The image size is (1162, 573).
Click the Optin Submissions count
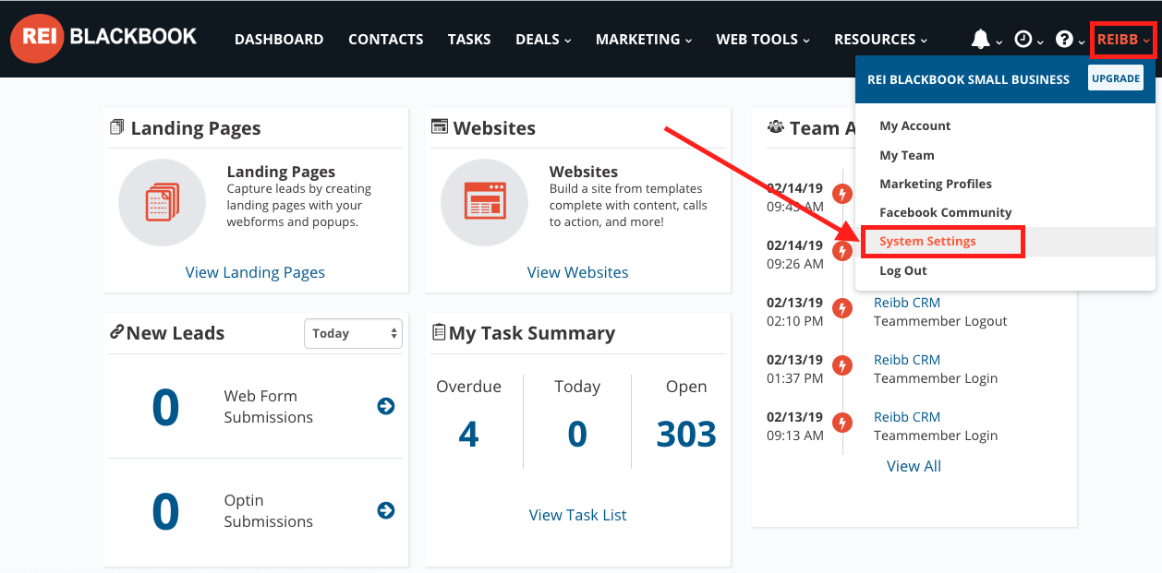point(165,511)
